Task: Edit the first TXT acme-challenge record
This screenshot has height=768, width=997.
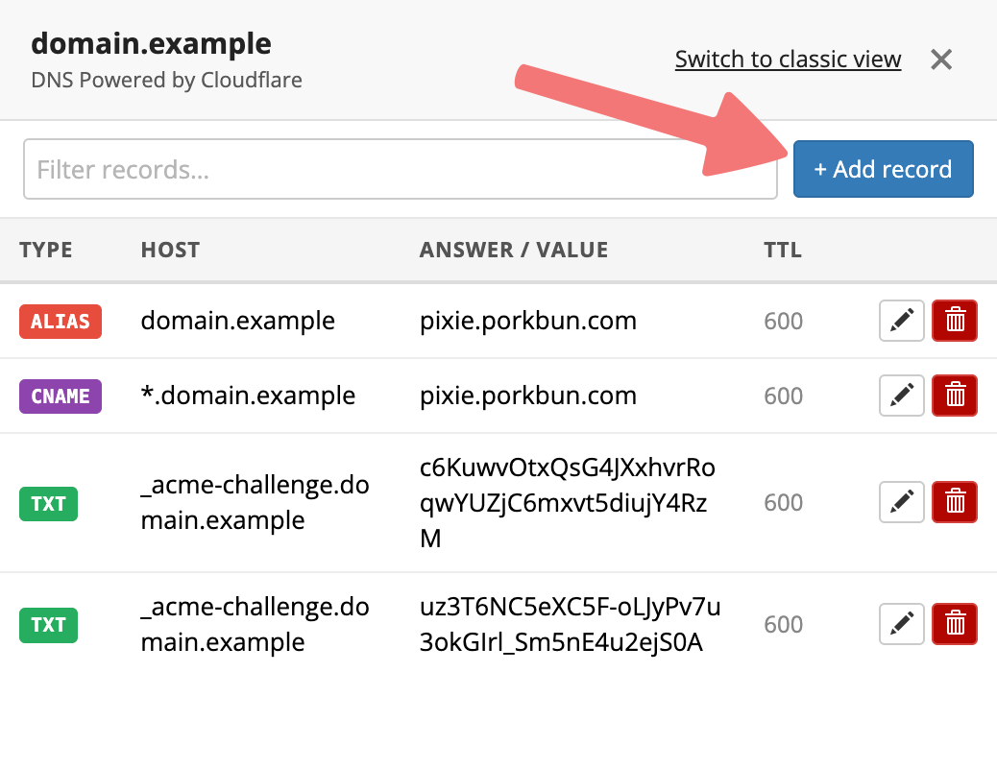Action: click(x=902, y=502)
